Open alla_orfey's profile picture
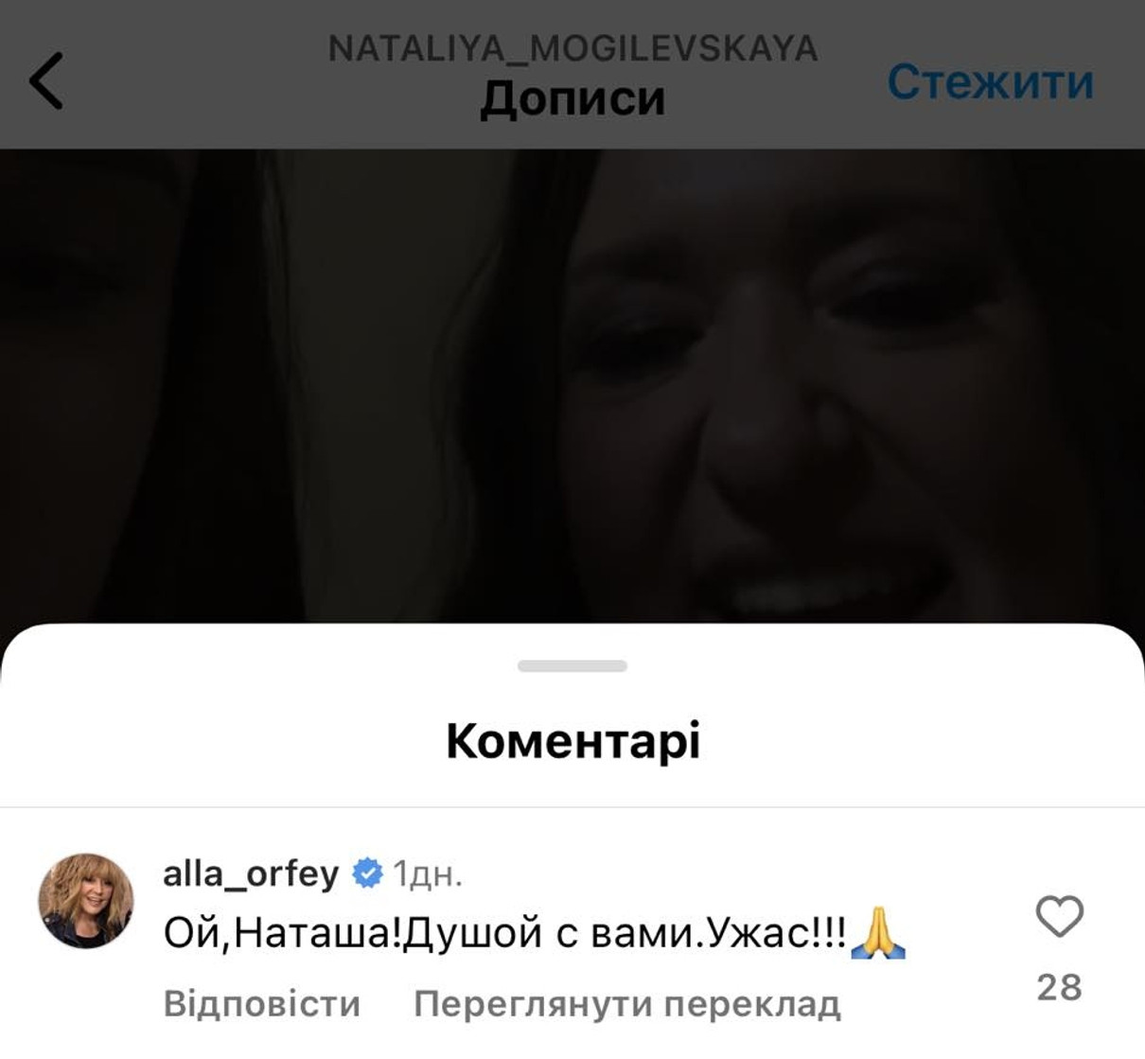This screenshot has height=1059, width=1145. click(x=85, y=900)
